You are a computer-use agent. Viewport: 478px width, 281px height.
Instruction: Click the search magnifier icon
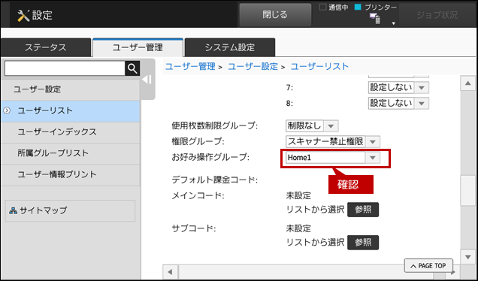pyautogui.click(x=132, y=68)
